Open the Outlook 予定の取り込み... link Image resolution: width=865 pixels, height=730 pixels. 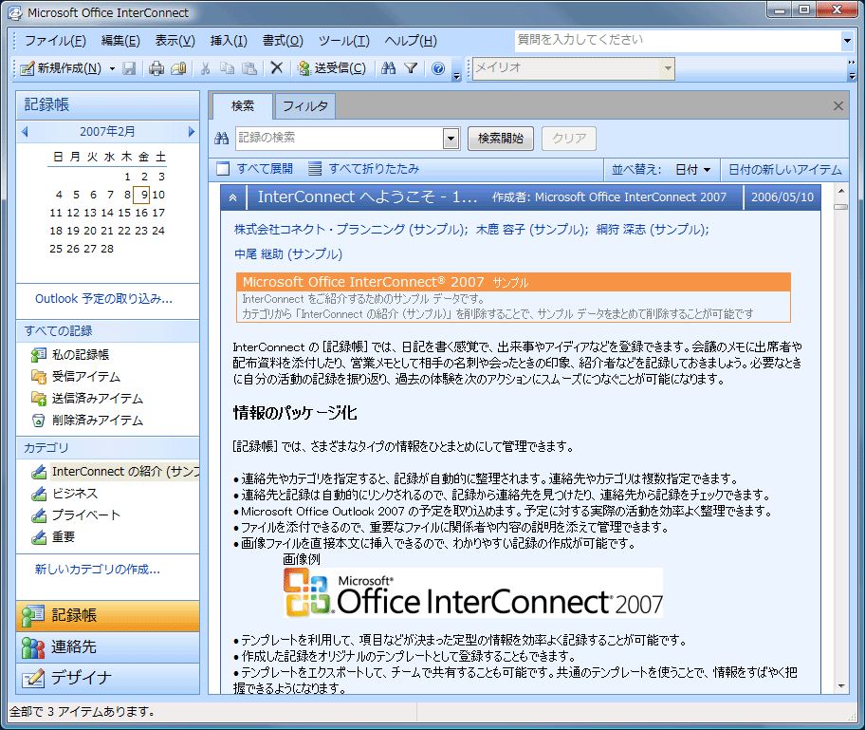[x=103, y=299]
